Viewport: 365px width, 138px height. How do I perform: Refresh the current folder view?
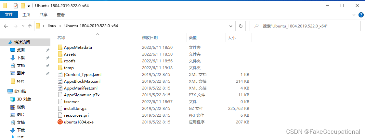(241, 26)
